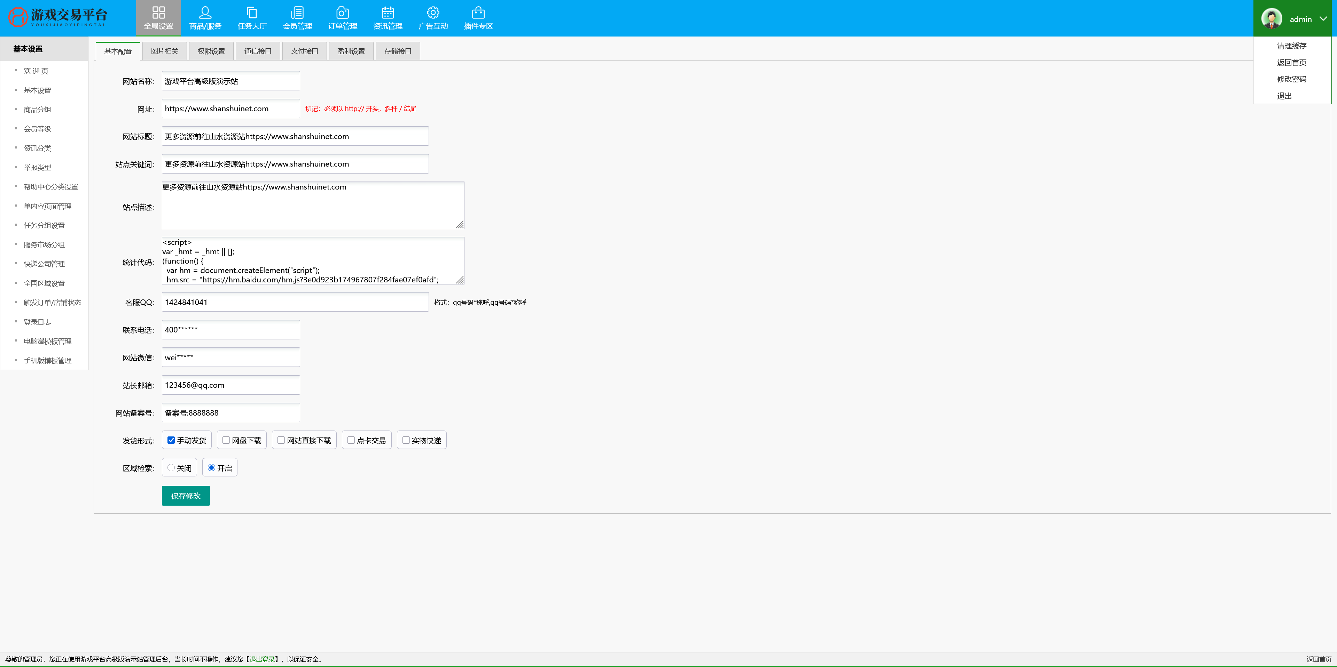Open the 广告互动 gear icon

pyautogui.click(x=433, y=13)
